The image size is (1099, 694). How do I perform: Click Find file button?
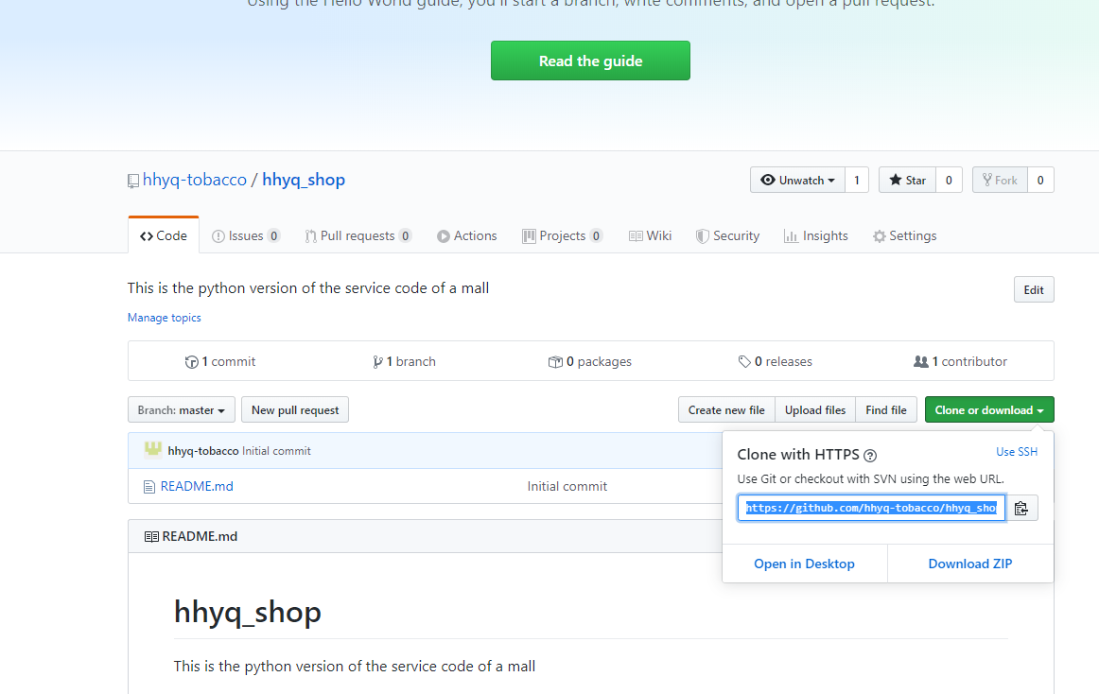[x=886, y=410]
